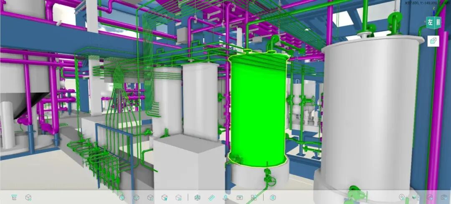Click the hexagon icon after second divider

coord(273,197)
